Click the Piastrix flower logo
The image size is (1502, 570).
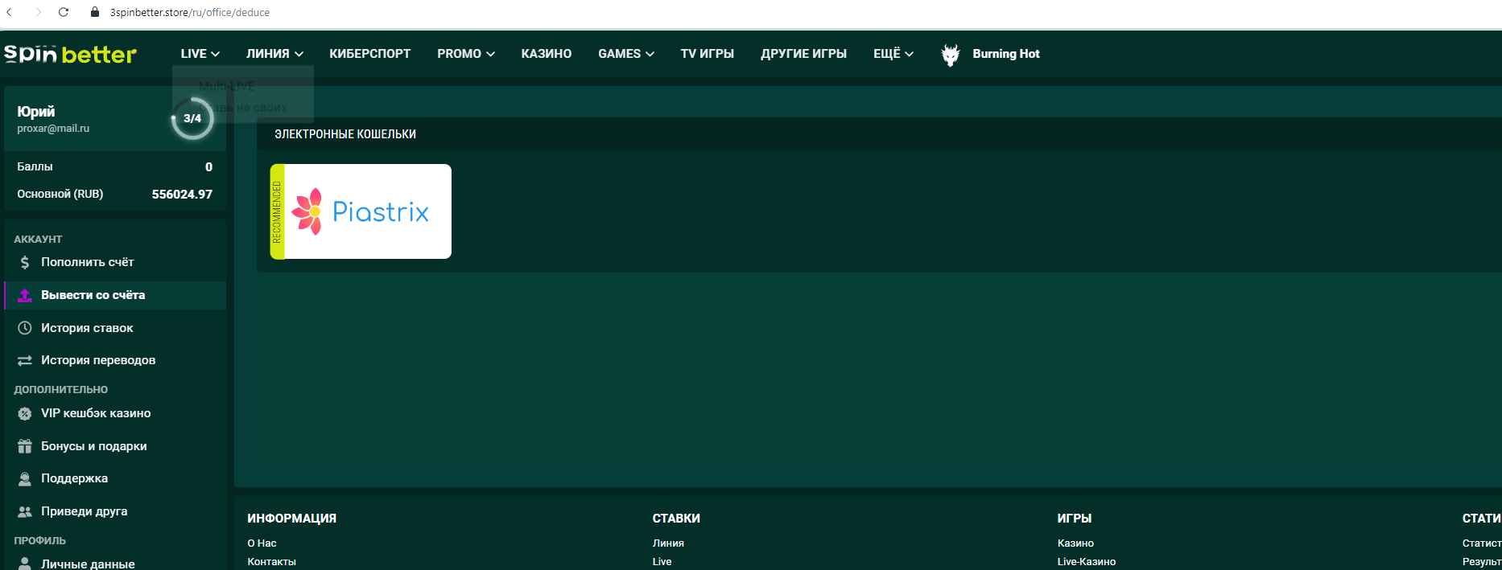pyautogui.click(x=307, y=211)
